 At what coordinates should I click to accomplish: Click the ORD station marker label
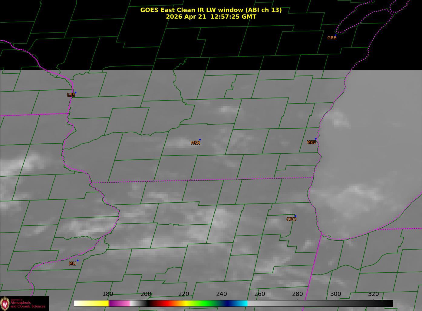[291, 219]
